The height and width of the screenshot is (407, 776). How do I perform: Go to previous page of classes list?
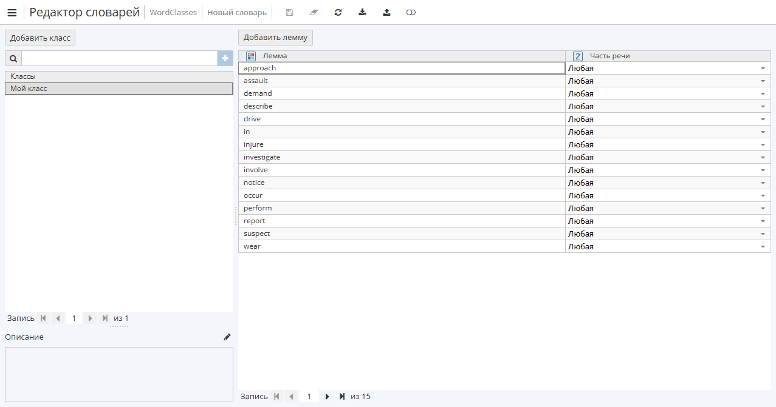click(58, 318)
